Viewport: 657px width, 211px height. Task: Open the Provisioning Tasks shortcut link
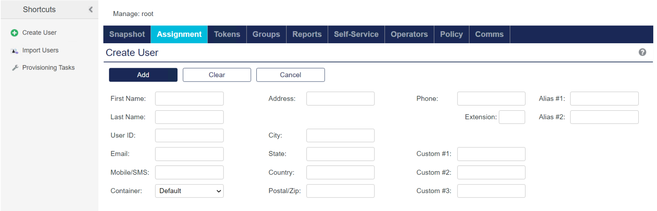(x=48, y=68)
